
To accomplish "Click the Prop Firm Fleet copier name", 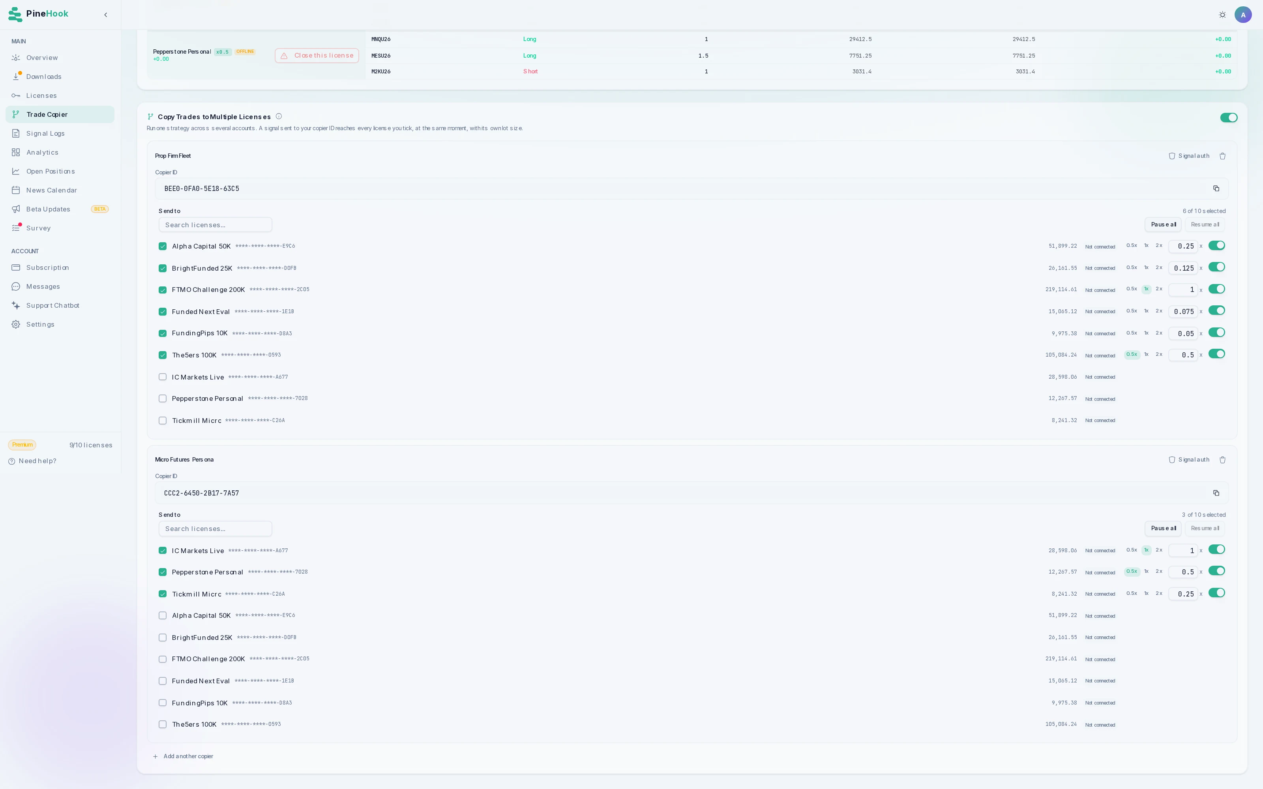I will point(173,156).
